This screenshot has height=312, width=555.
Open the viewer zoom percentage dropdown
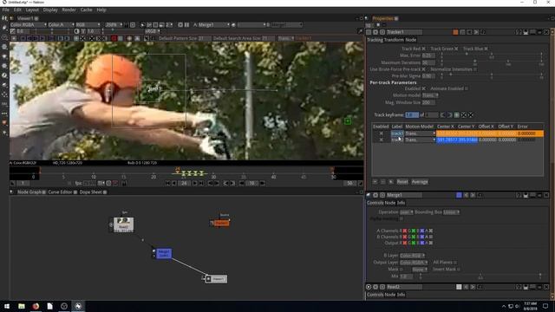pos(114,25)
